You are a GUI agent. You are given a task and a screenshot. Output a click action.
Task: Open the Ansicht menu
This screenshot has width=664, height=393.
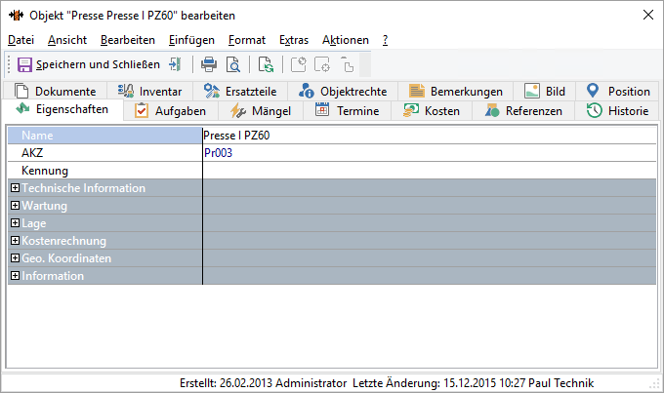[x=67, y=40]
